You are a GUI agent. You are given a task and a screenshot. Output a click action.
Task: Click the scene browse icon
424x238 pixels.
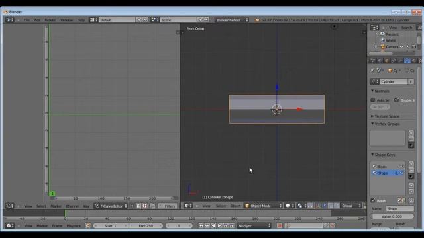tap(155, 20)
